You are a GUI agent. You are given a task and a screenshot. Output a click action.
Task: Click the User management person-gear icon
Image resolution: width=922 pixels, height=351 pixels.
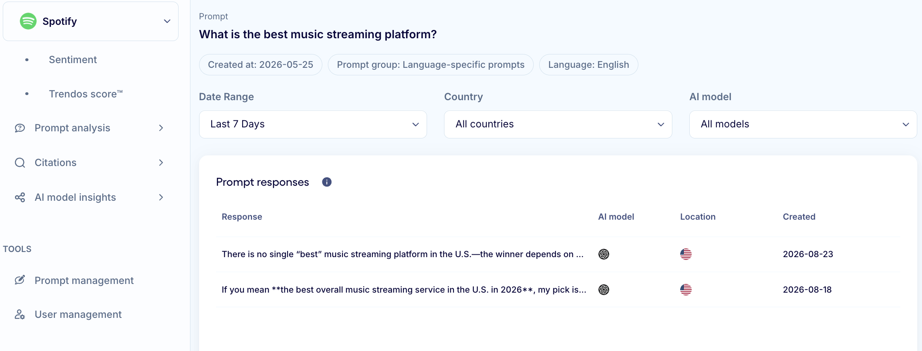tap(20, 314)
